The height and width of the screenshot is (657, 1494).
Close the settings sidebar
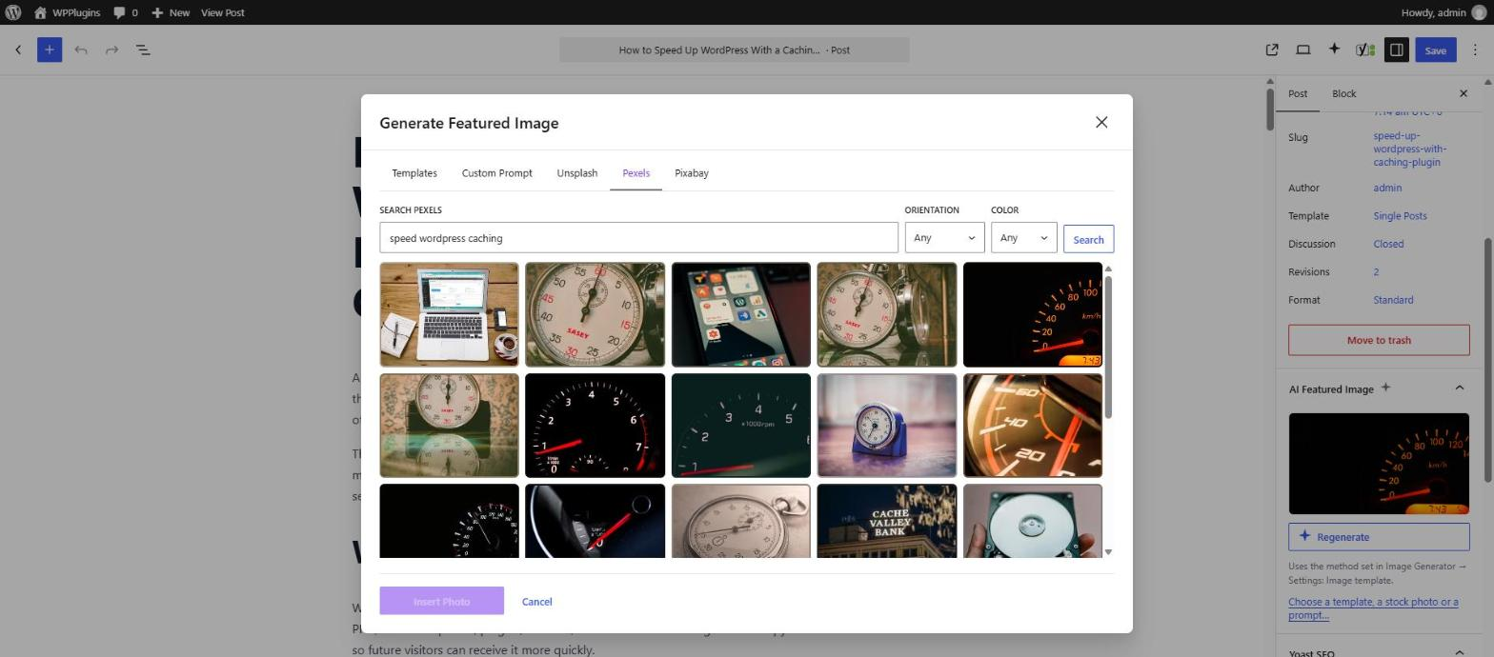(x=1464, y=93)
